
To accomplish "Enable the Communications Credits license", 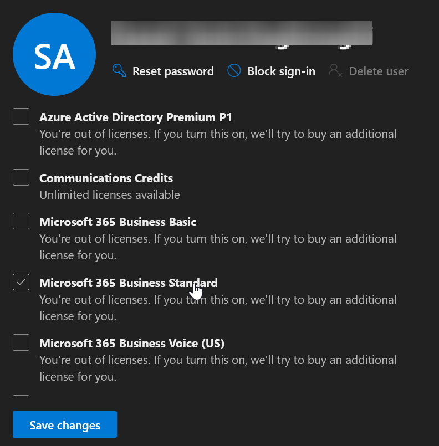I will 21,177.
